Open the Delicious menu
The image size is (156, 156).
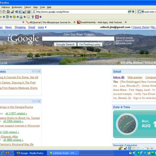tap(6, 7)
